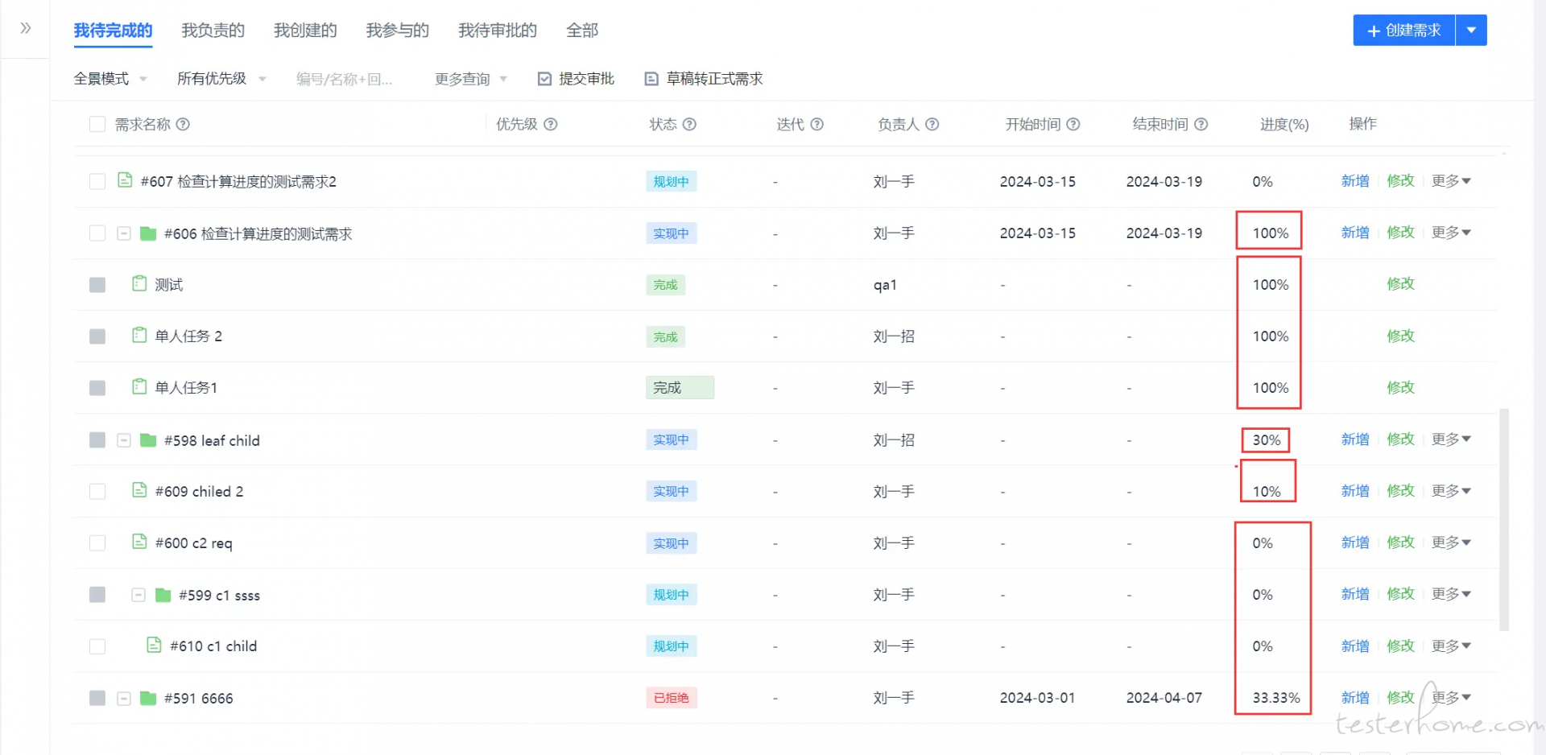Click document icon of #607 requirement
The width and height of the screenshot is (1546, 755).
[x=125, y=179]
